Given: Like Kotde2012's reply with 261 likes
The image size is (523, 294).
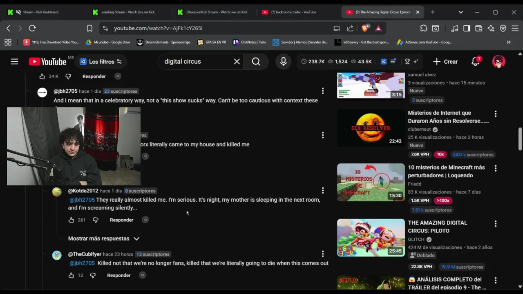Looking at the screenshot, I should coord(72,220).
